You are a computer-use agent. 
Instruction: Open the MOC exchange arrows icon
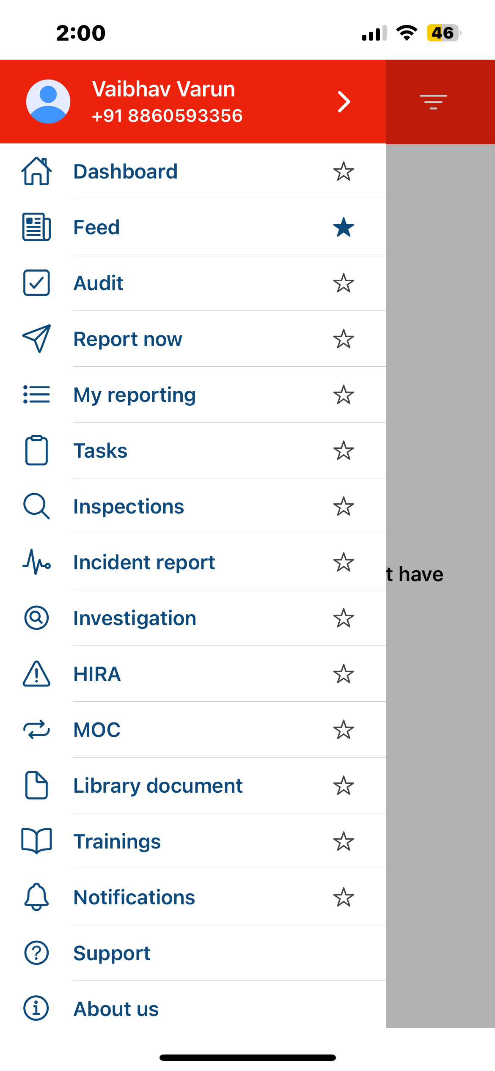pyautogui.click(x=36, y=730)
